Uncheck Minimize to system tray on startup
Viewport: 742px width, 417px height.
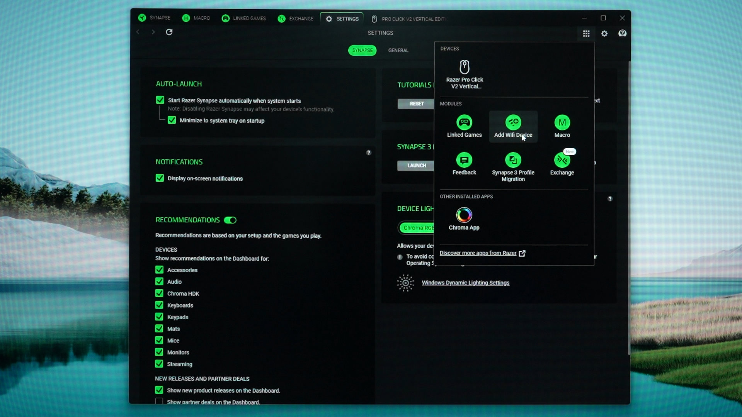(172, 120)
